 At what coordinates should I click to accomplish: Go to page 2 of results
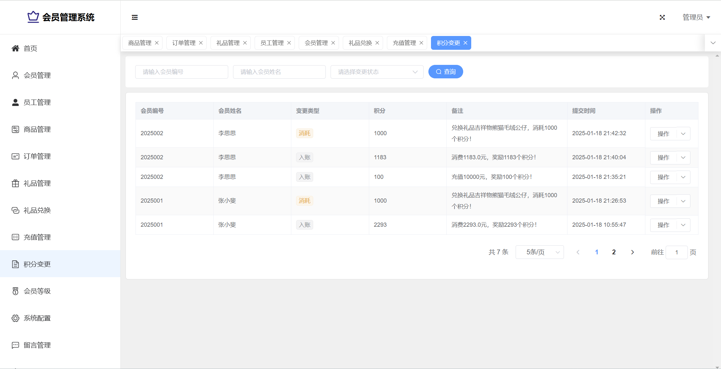614,252
